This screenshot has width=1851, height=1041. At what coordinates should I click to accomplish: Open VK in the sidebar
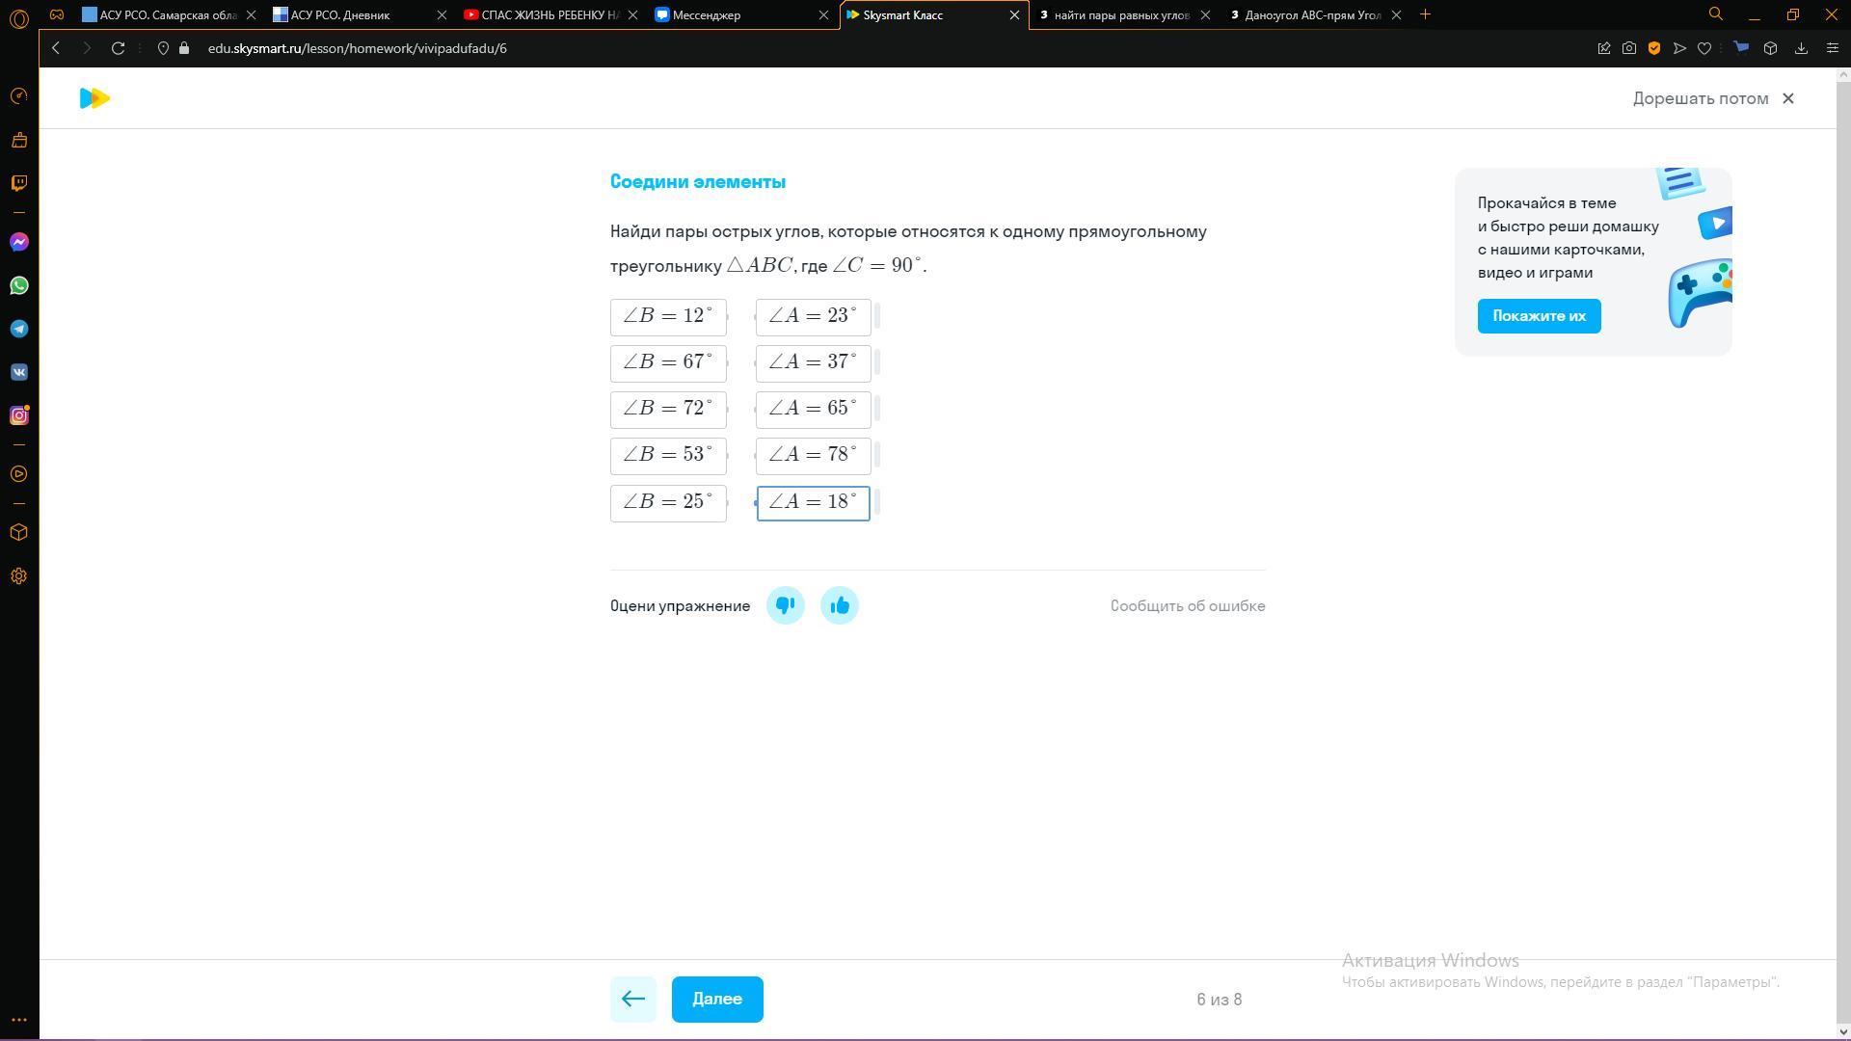point(19,372)
